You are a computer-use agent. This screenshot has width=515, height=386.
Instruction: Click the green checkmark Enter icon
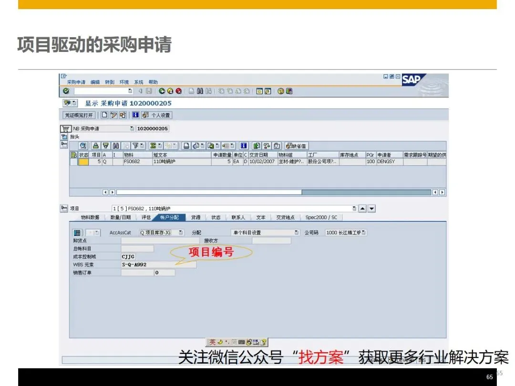[x=66, y=91]
